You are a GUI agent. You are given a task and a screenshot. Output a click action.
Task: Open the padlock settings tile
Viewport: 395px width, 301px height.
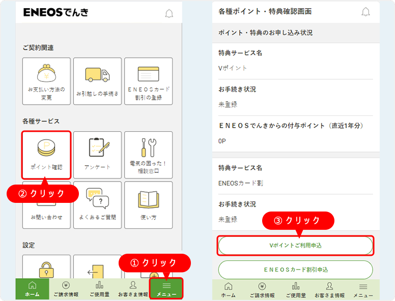(x=46, y=267)
